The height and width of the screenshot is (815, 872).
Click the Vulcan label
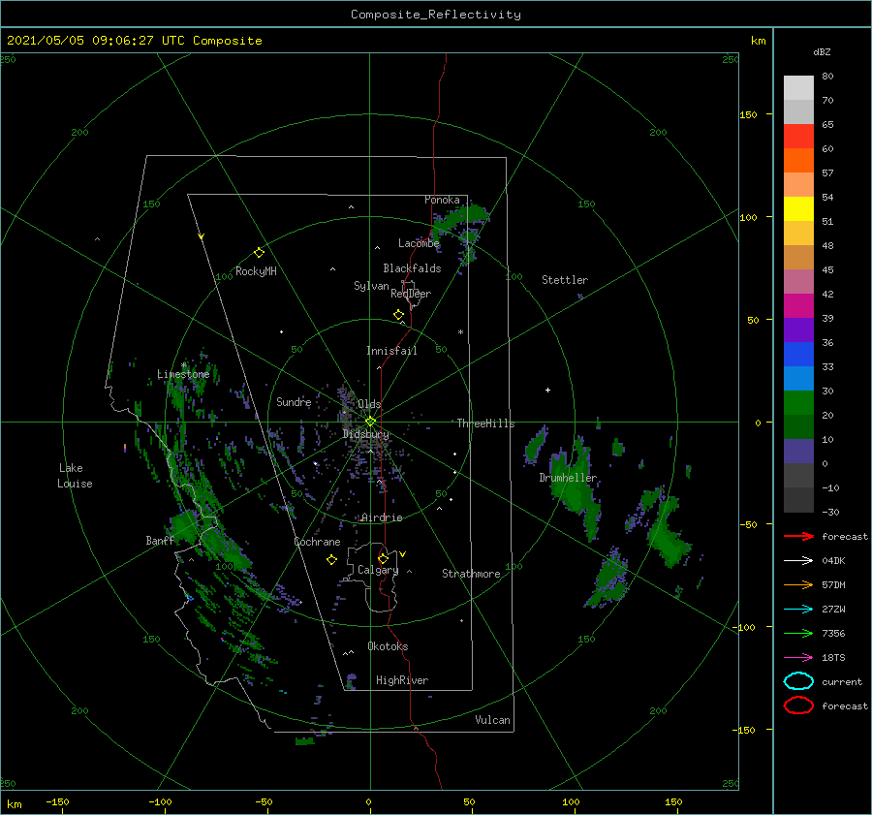point(492,720)
